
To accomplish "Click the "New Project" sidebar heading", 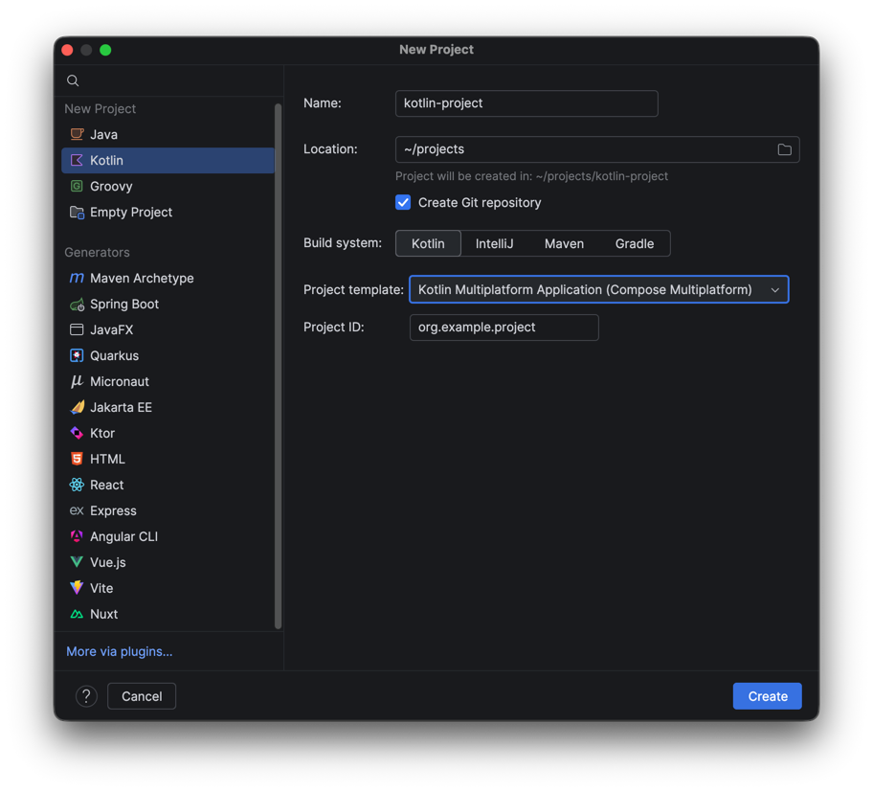I will pos(101,108).
